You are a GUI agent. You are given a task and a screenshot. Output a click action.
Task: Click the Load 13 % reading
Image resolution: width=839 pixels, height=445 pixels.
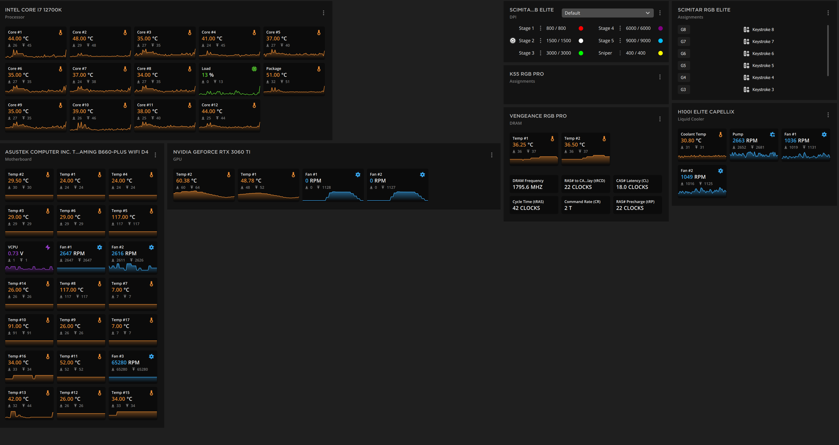click(207, 75)
